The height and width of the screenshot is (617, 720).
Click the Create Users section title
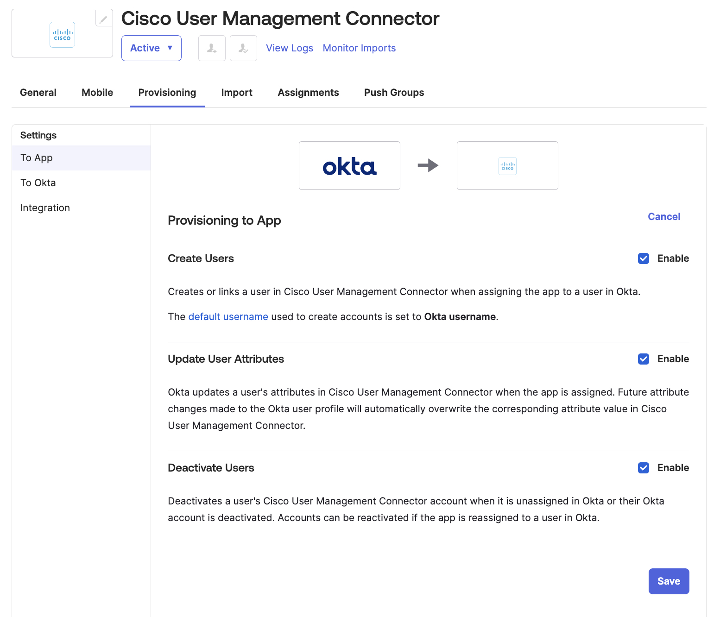(201, 258)
